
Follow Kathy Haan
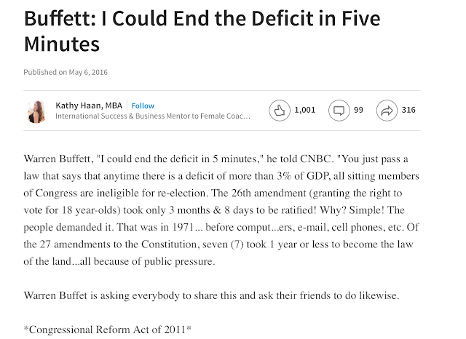(x=143, y=105)
